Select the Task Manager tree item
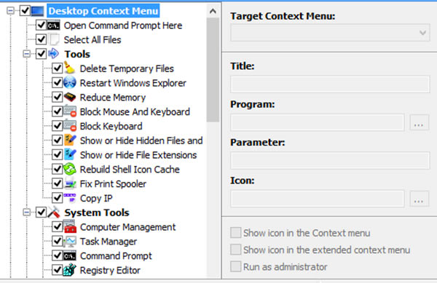 point(109,242)
